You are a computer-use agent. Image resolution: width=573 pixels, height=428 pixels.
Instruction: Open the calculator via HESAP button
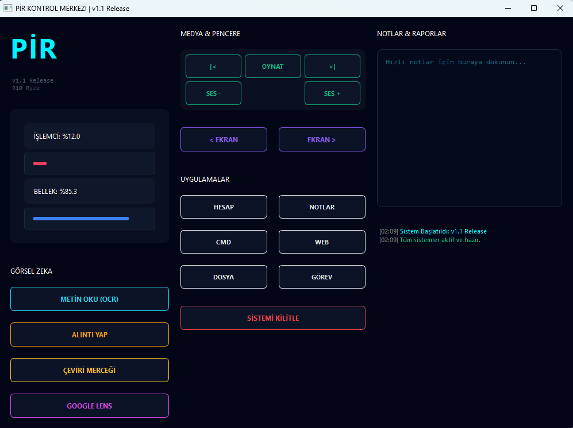pos(224,207)
